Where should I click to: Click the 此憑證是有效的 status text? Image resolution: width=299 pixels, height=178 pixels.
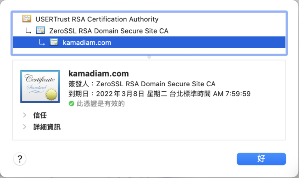click(100, 104)
